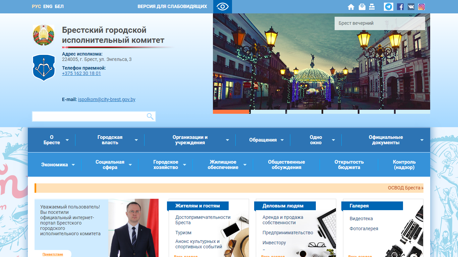Viewport: 458px width, 257px height.
Task: Open Анонс культурных и спортивных событий
Action: (199, 244)
